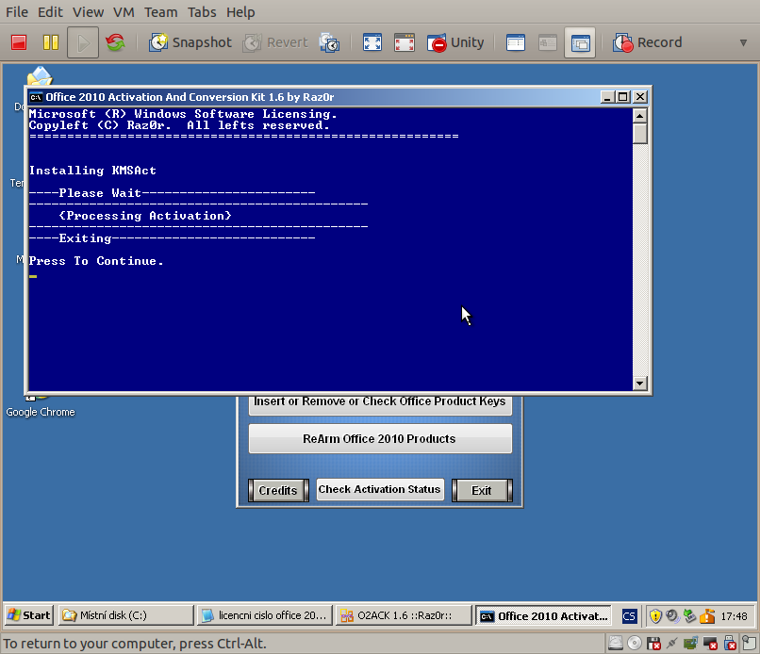Image resolution: width=760 pixels, height=654 pixels.
Task: Click the envelope desktop icon above the console
Action: 40,76
